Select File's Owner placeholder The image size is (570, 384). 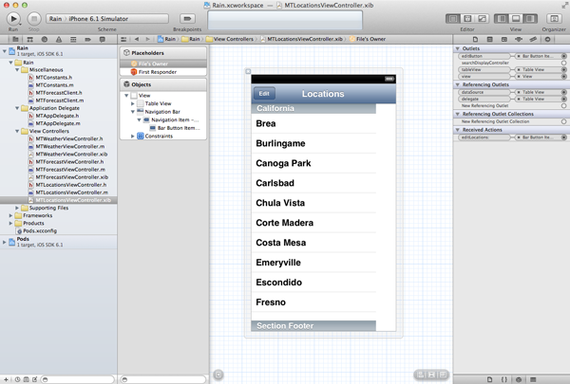pos(163,64)
